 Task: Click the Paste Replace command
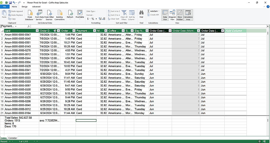[x=15, y=15]
